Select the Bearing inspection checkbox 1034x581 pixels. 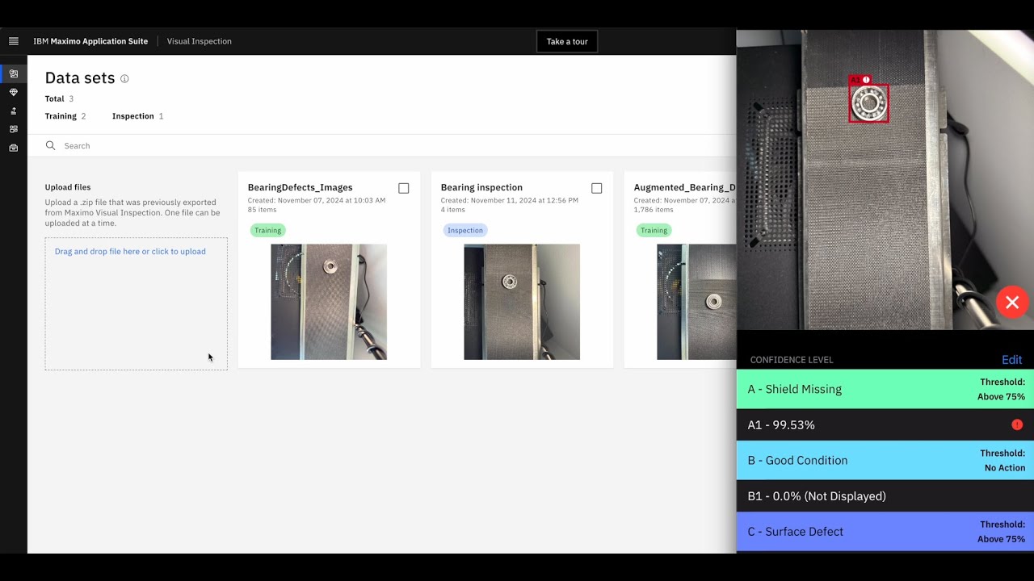597,188
